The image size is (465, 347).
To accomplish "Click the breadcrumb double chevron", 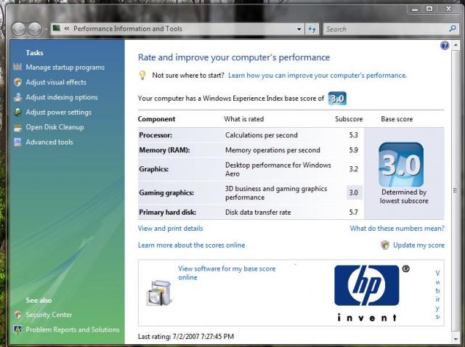I will (x=67, y=29).
